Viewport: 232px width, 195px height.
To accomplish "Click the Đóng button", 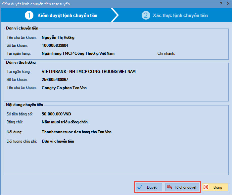I will [214, 187].
